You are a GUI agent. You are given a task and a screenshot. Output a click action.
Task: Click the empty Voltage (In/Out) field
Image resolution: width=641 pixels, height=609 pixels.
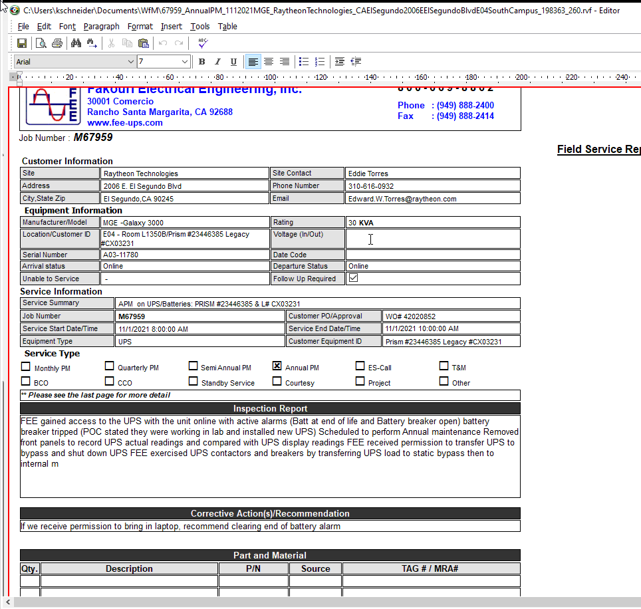coord(433,239)
